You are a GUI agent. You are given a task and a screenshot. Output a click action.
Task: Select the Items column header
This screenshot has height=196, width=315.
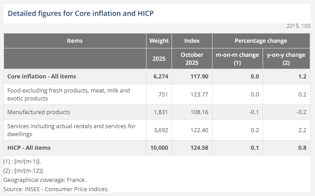[x=75, y=41]
